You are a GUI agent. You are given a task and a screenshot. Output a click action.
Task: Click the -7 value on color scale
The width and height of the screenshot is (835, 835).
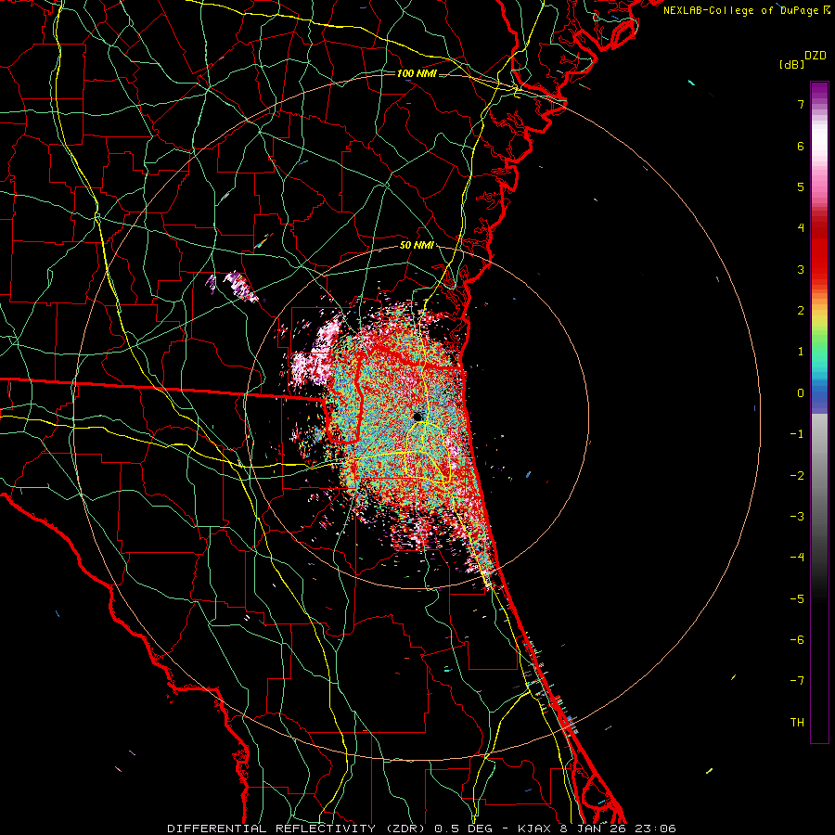click(x=797, y=681)
